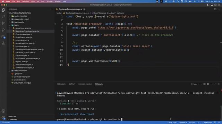The height and width of the screenshot is (124, 222).
Task: Open RadioButtons.spec.js file
Action: click(x=24, y=65)
